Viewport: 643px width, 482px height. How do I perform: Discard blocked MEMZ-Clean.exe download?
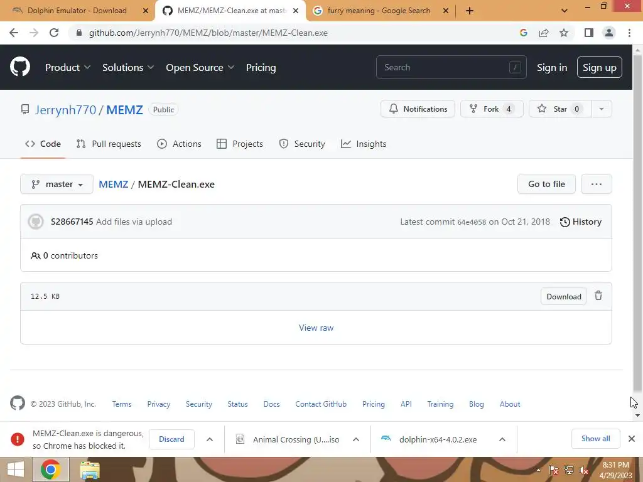click(x=171, y=439)
